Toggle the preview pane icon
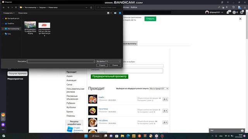The image size is (248, 139). tap(115, 13)
